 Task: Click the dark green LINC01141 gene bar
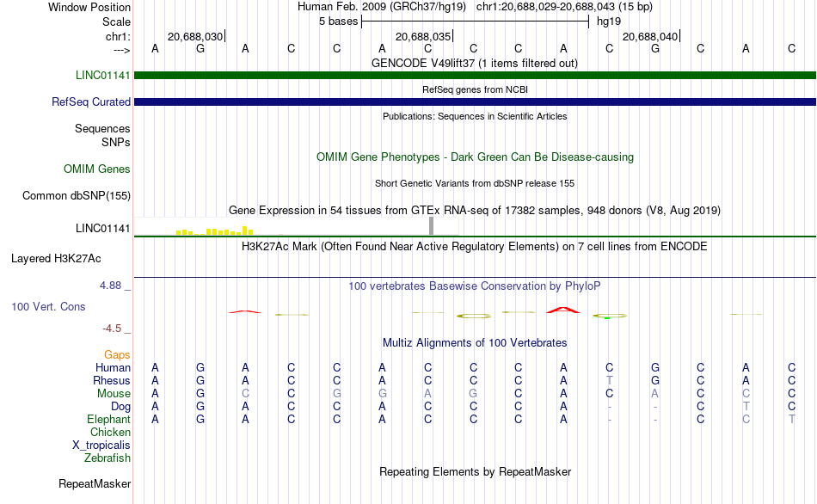click(476, 75)
